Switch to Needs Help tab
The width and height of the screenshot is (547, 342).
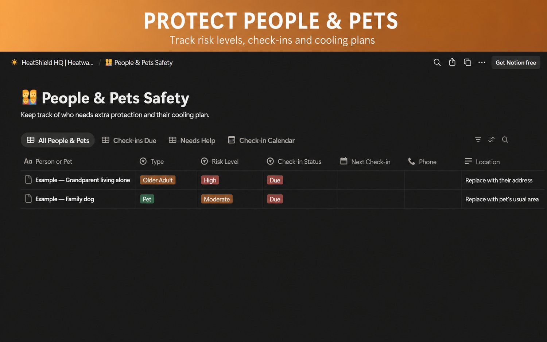tap(192, 140)
